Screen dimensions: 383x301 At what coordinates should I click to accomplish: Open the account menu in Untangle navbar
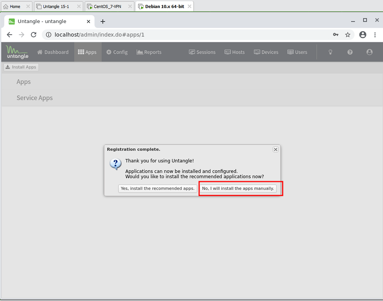point(370,52)
